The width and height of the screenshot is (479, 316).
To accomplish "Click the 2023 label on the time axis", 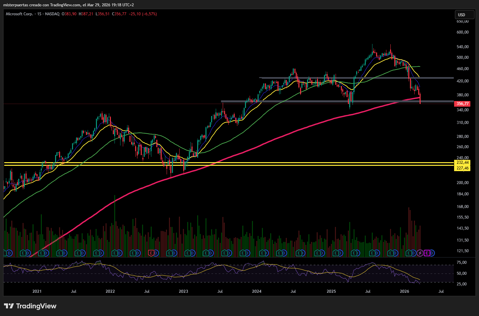I will point(183,291).
